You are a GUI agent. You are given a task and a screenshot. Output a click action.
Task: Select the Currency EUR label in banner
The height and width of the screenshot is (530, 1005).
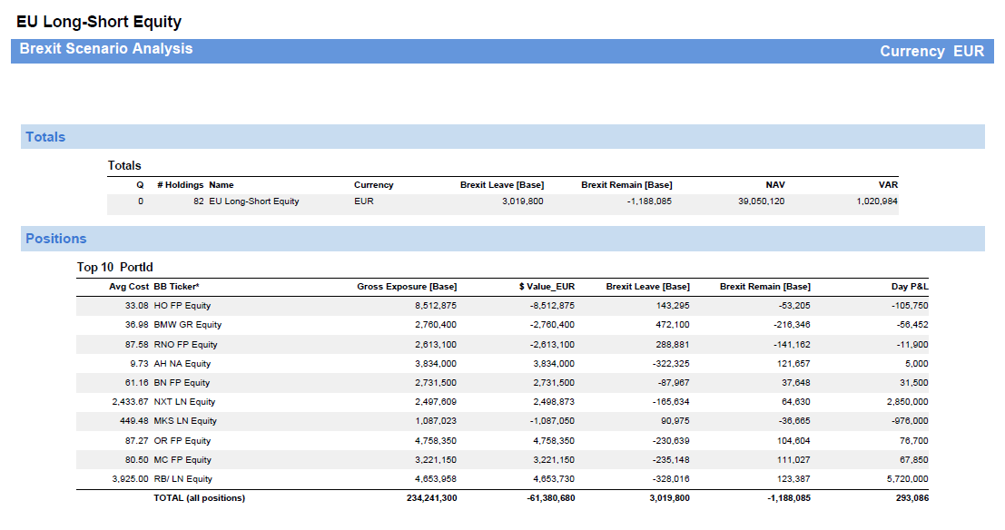coord(931,52)
